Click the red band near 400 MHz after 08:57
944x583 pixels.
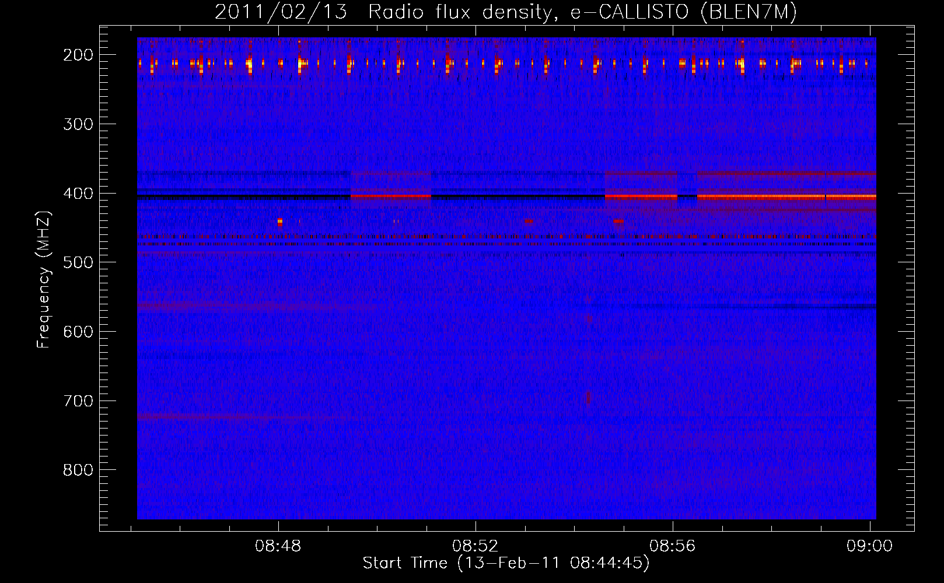point(786,197)
